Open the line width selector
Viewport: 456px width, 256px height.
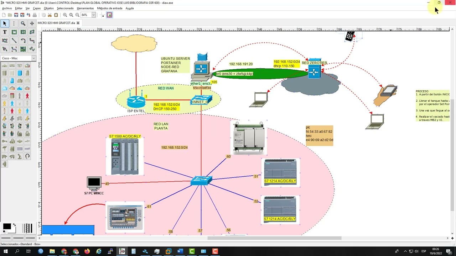27,228
